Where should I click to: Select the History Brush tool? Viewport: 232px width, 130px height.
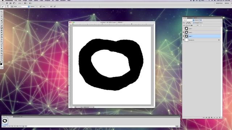[x=1, y=32]
